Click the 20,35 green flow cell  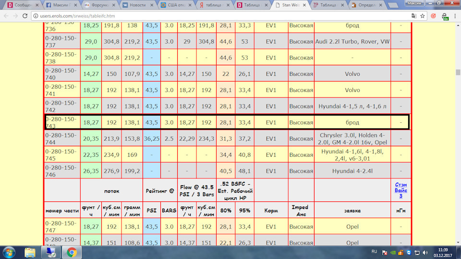(91, 139)
